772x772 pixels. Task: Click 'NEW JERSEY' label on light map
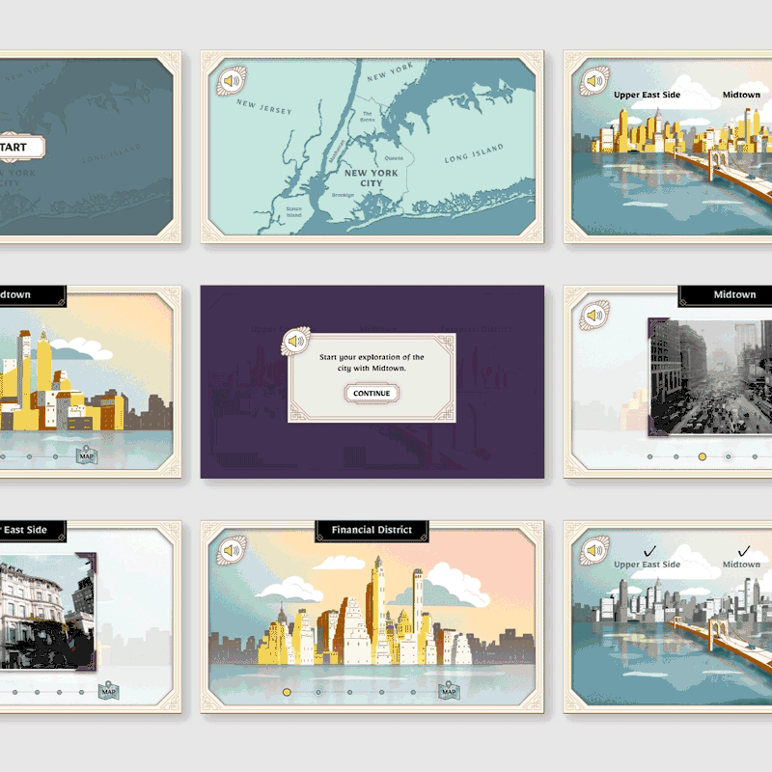click(263, 106)
